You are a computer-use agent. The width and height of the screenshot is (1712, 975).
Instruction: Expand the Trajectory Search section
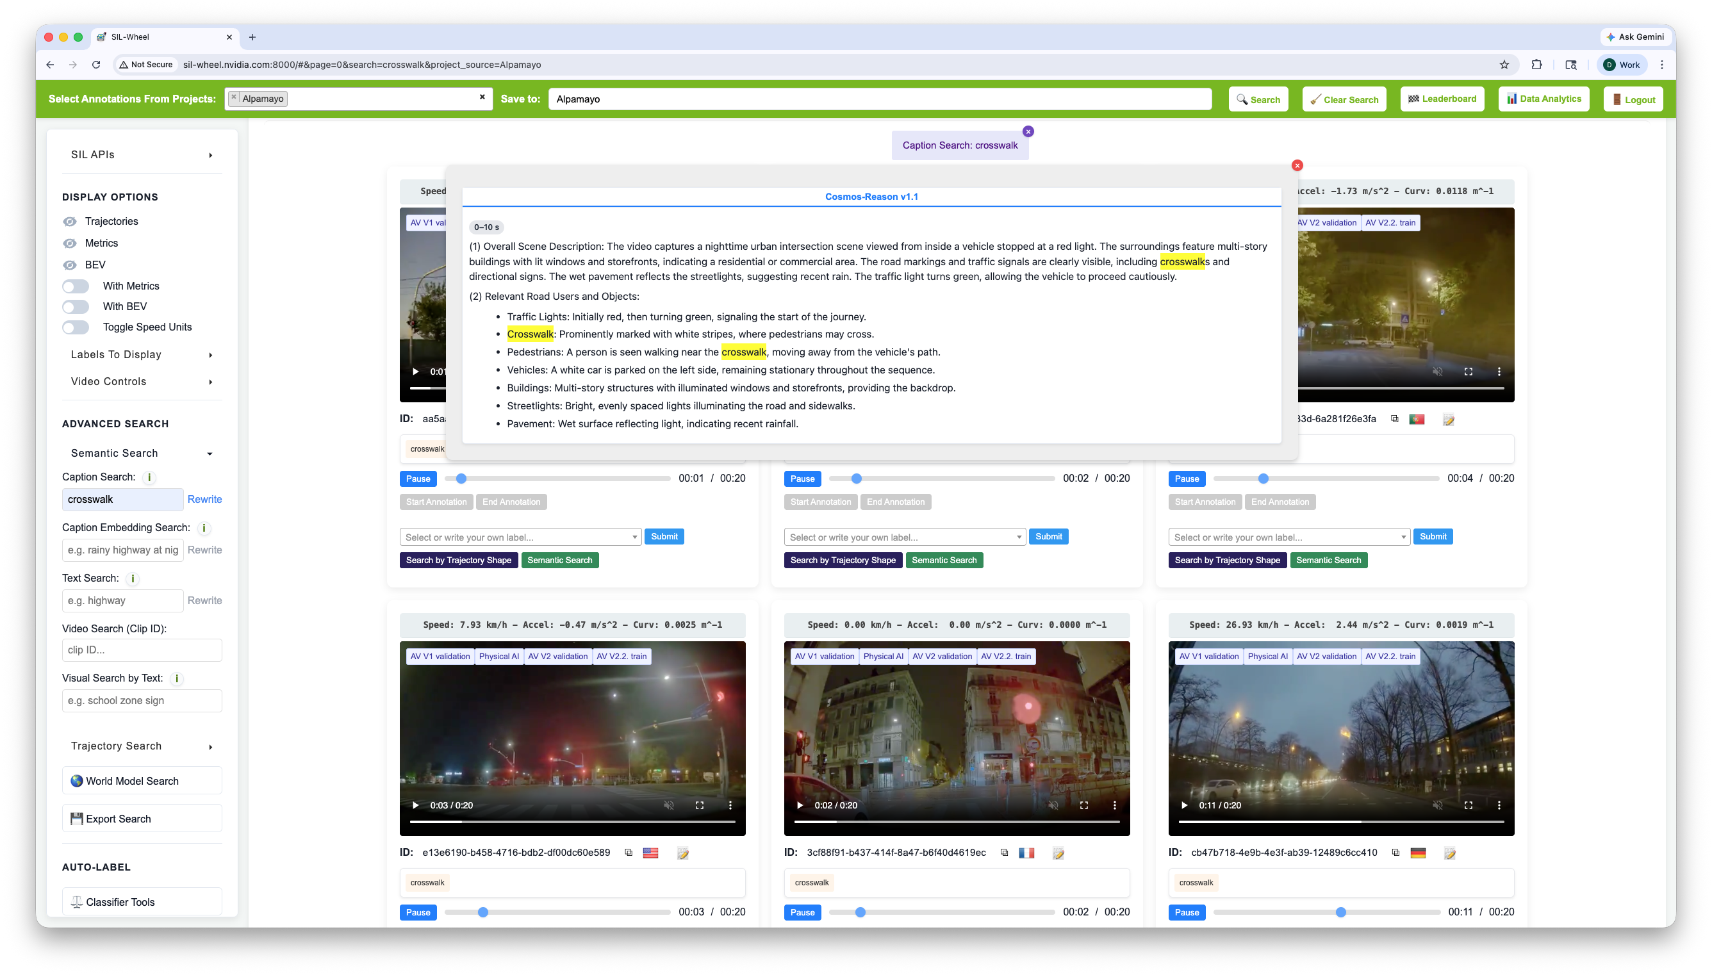142,746
